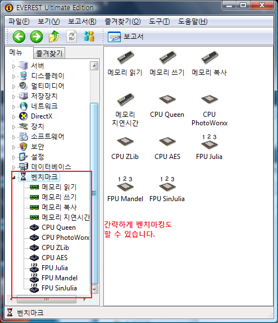The image size is (278, 323).
Task: Select CPU AES in benchmark tree
Action: [54, 257]
